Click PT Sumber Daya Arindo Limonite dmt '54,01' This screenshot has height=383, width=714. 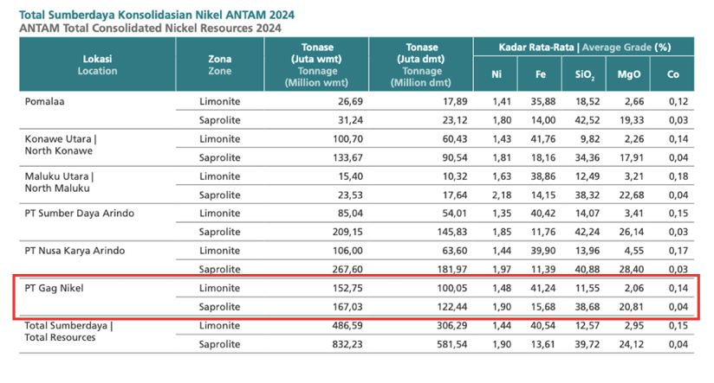pyautogui.click(x=455, y=213)
